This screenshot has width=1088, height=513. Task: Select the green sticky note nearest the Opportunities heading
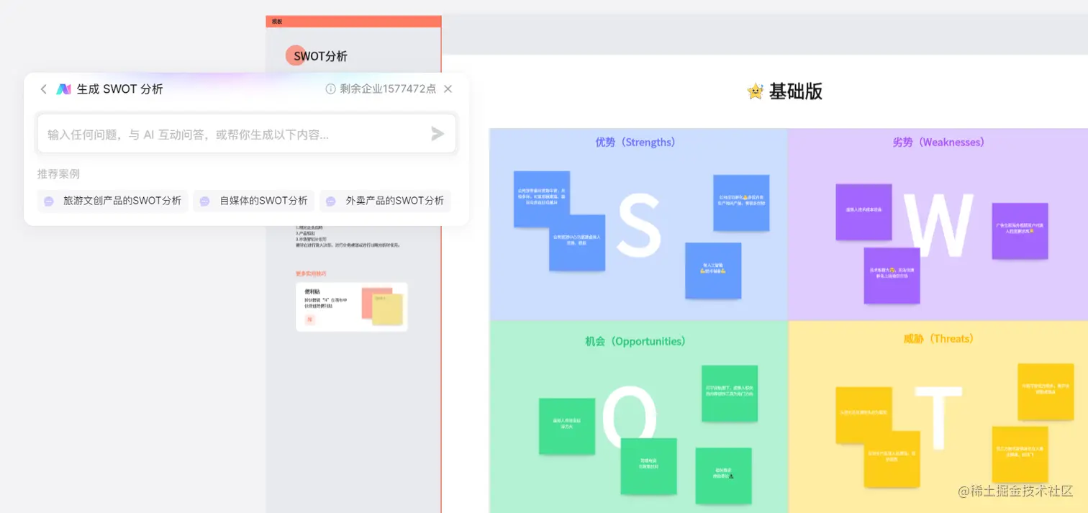pos(730,394)
